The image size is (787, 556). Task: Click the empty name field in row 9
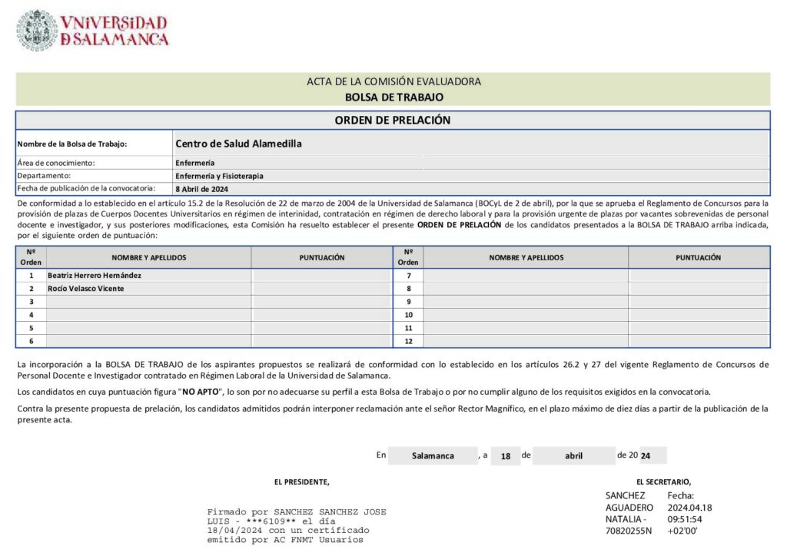pyautogui.click(x=526, y=301)
